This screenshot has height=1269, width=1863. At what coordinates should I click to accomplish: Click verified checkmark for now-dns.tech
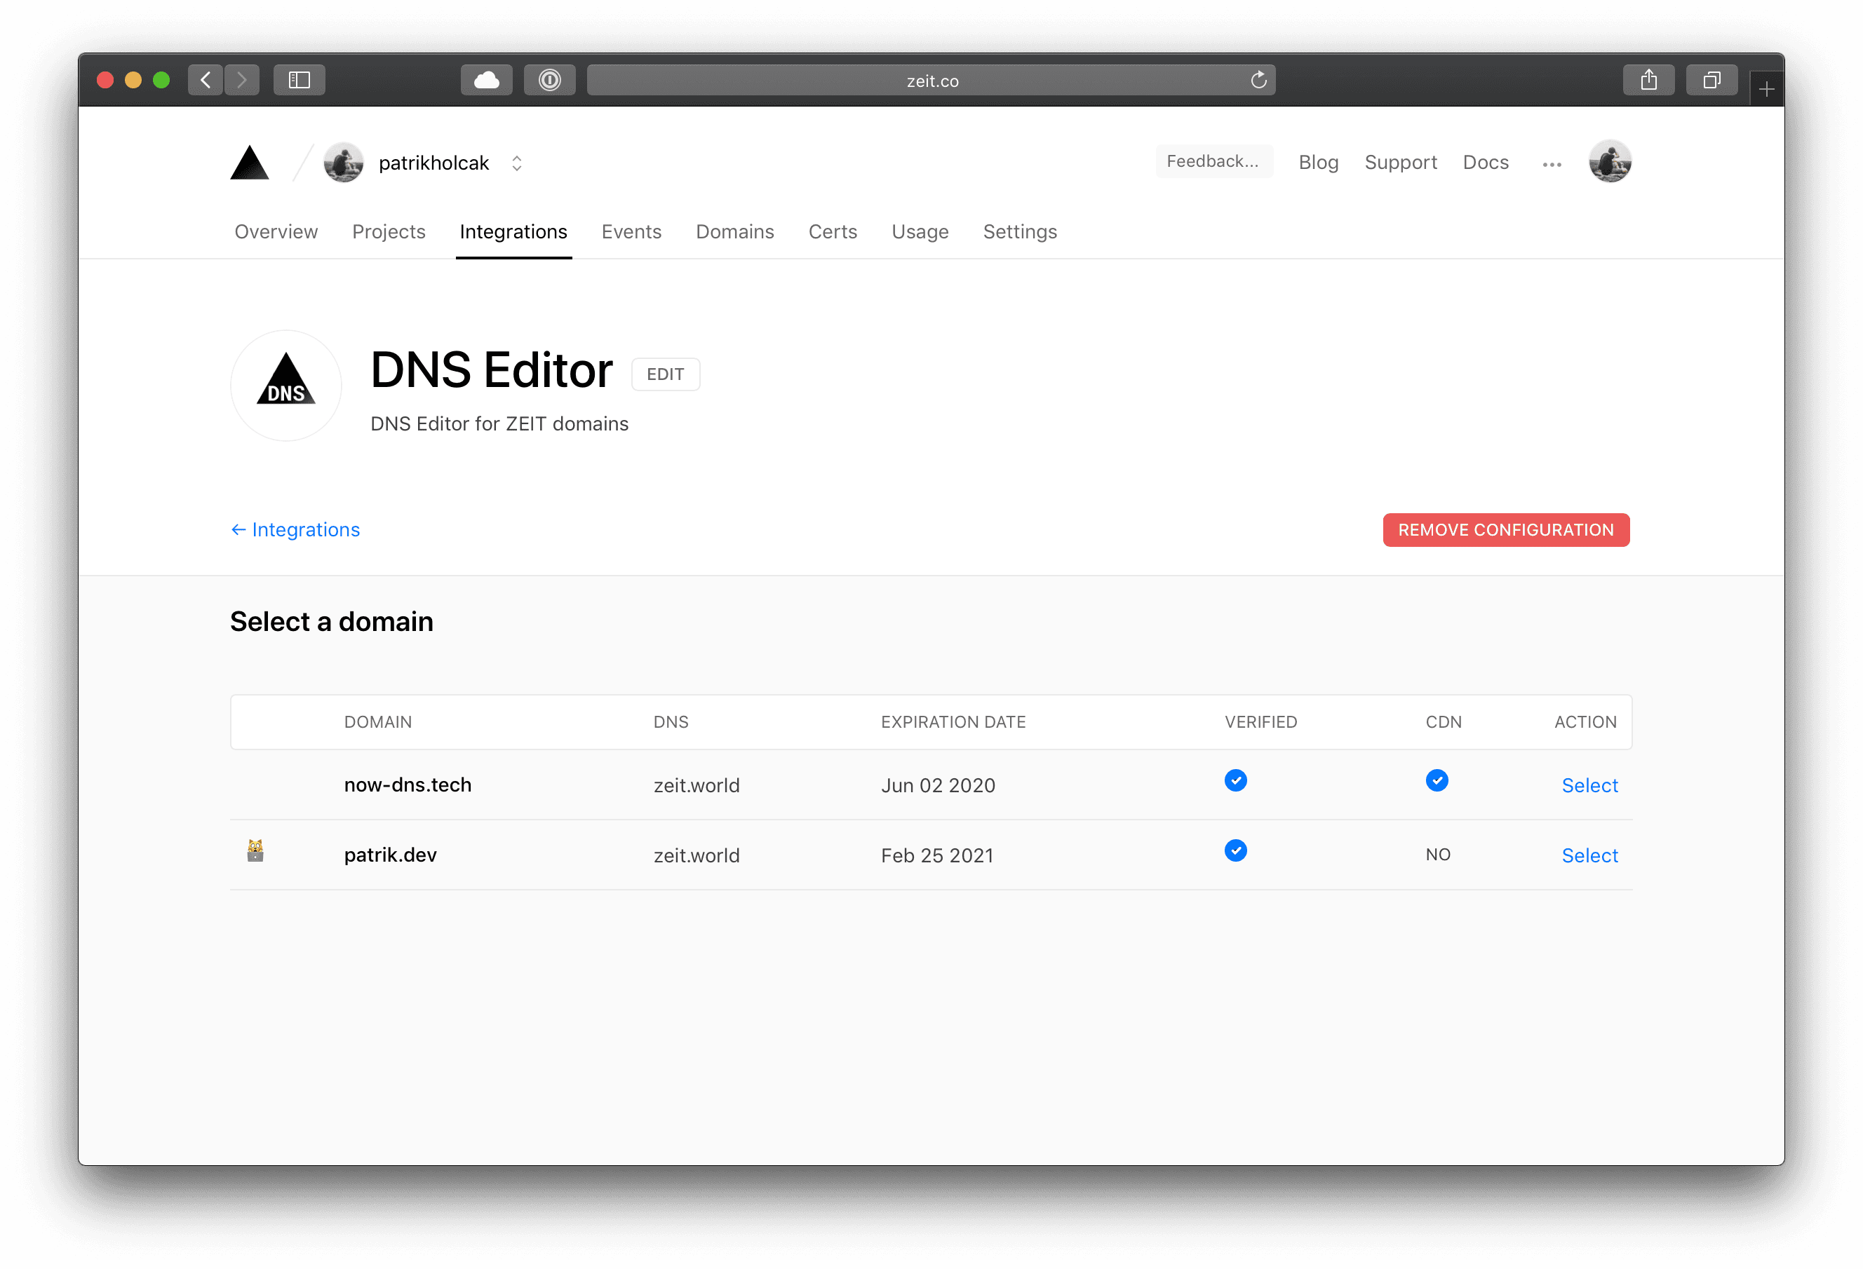point(1235,780)
